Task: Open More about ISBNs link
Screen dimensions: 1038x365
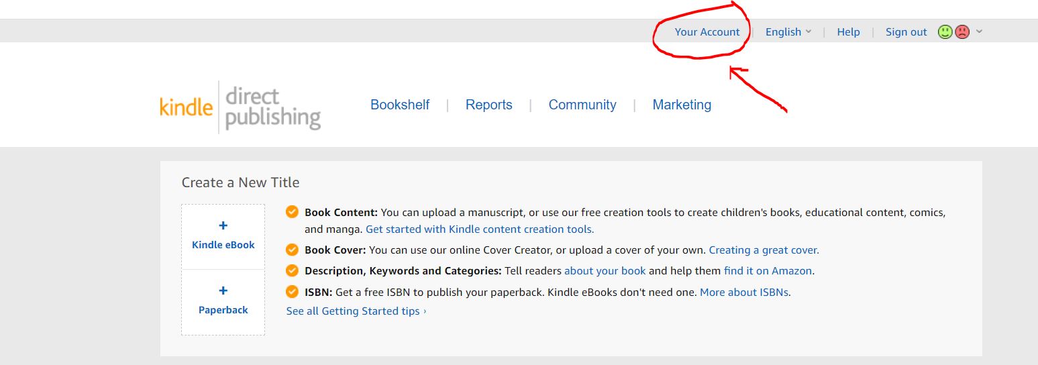Action: [744, 292]
